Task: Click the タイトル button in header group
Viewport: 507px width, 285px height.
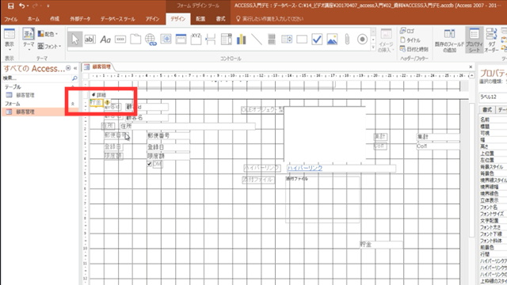Action: (410, 40)
